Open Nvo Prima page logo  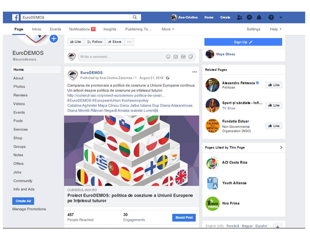(212, 204)
